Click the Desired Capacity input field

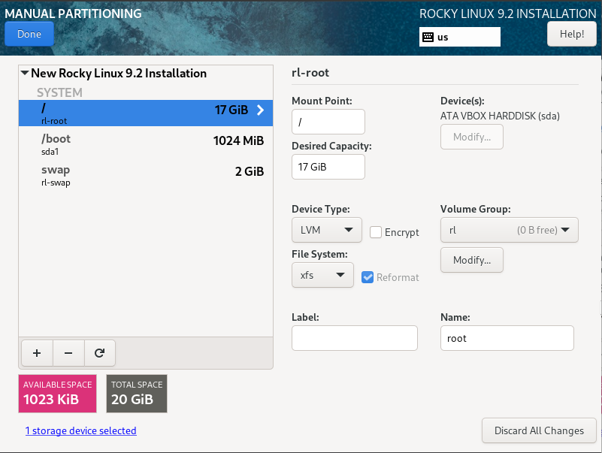(x=328, y=167)
